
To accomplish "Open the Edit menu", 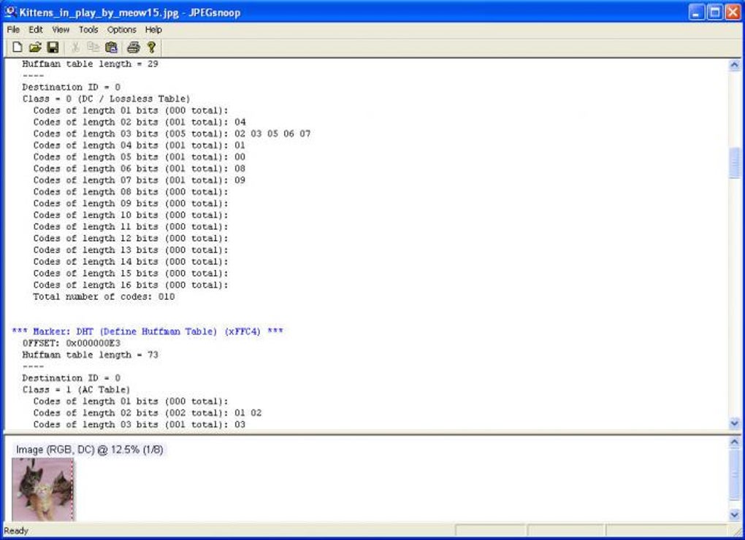I will click(x=36, y=29).
